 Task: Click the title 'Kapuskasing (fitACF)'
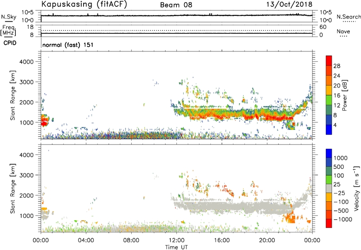point(84,5)
